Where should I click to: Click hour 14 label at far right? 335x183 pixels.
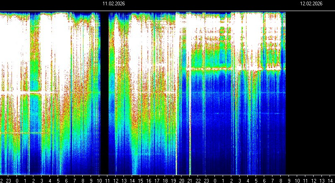[x=330, y=180]
